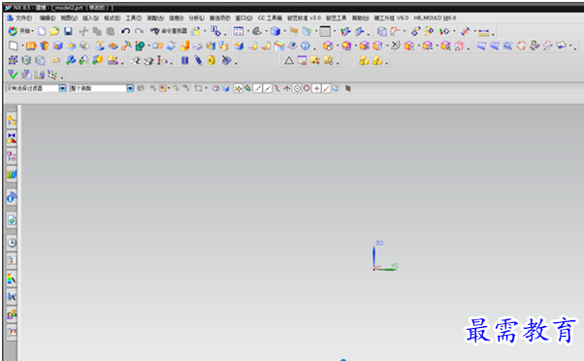Expand the sketch icon's dropdown arrow
The width and height of the screenshot is (584, 361).
(x=22, y=47)
